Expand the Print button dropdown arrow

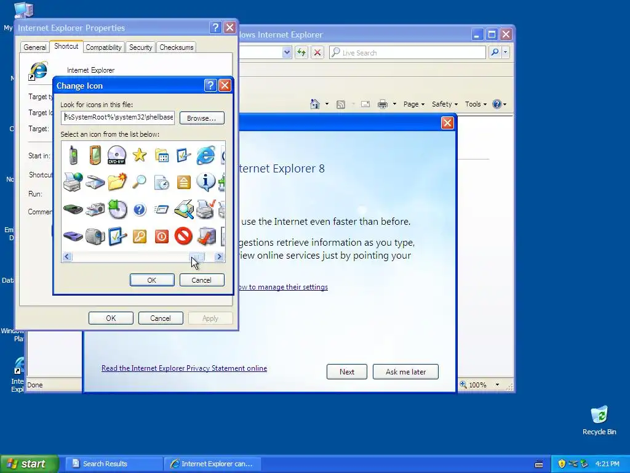[394, 104]
